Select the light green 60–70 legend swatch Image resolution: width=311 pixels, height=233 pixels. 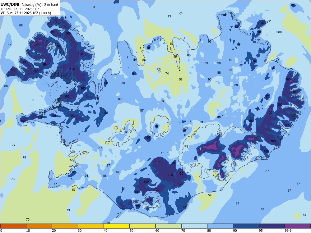click(168, 226)
